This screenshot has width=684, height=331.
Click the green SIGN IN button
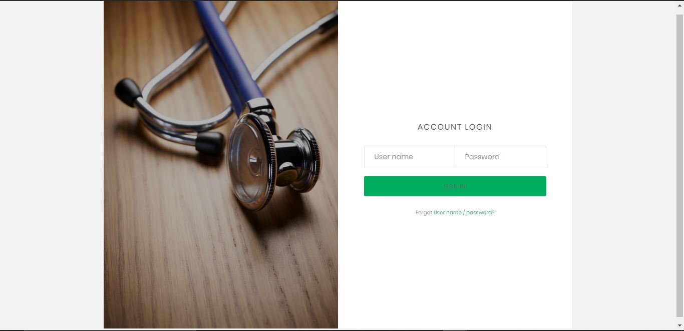[455, 186]
